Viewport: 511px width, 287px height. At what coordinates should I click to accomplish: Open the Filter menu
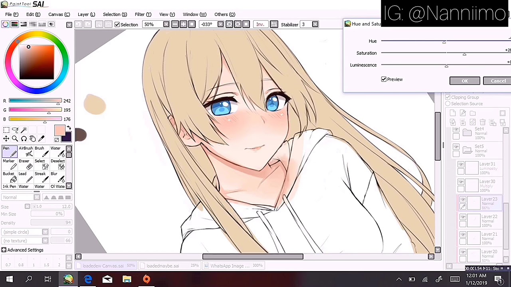[143, 14]
